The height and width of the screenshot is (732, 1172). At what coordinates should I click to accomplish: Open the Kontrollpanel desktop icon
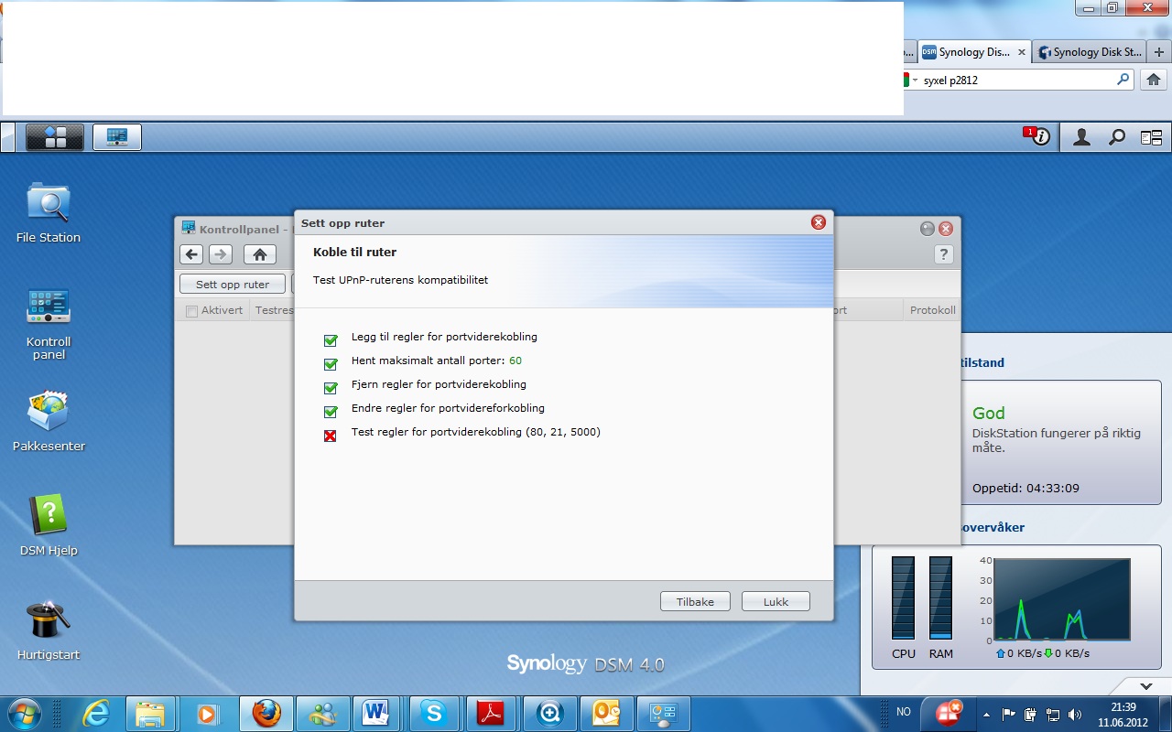[x=49, y=323]
